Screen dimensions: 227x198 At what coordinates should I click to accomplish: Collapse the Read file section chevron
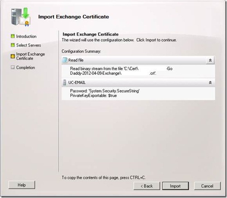pyautogui.click(x=210, y=60)
